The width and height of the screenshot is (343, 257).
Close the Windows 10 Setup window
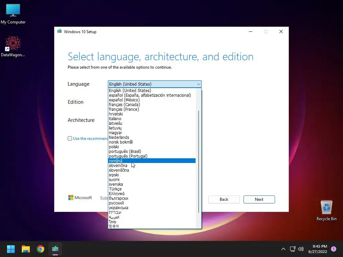click(281, 31)
